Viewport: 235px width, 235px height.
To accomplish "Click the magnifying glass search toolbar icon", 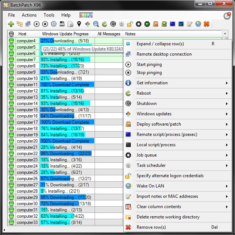I will [96, 24].
